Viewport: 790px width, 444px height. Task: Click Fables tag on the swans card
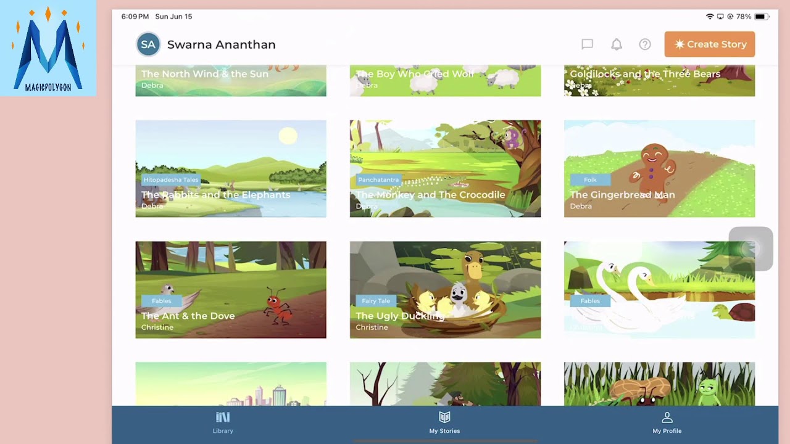coord(590,301)
